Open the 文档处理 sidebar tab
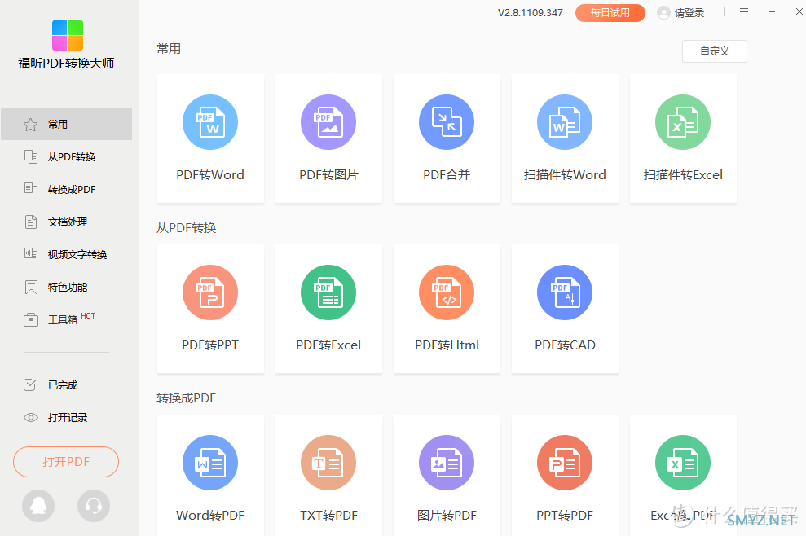The height and width of the screenshot is (536, 806). (x=66, y=222)
